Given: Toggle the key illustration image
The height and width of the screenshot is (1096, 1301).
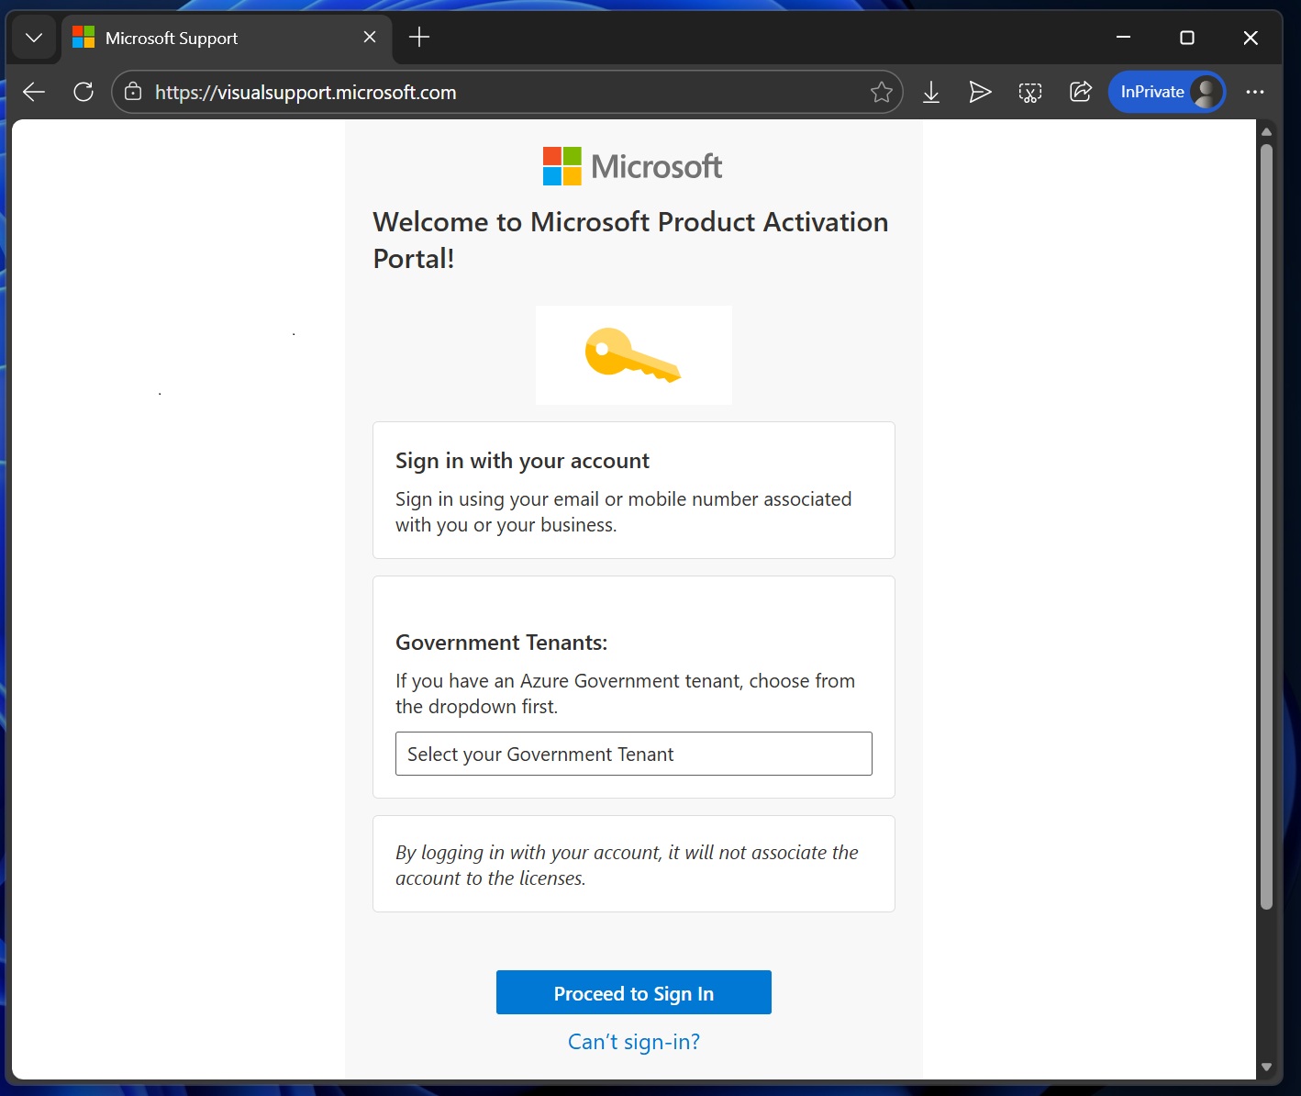Looking at the screenshot, I should (633, 354).
